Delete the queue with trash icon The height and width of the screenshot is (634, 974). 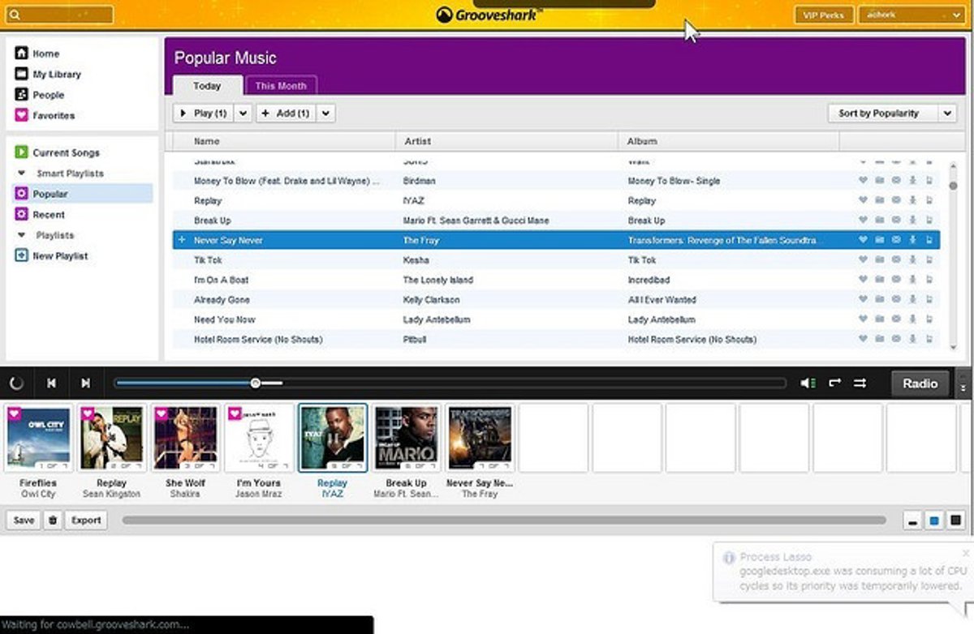click(53, 520)
